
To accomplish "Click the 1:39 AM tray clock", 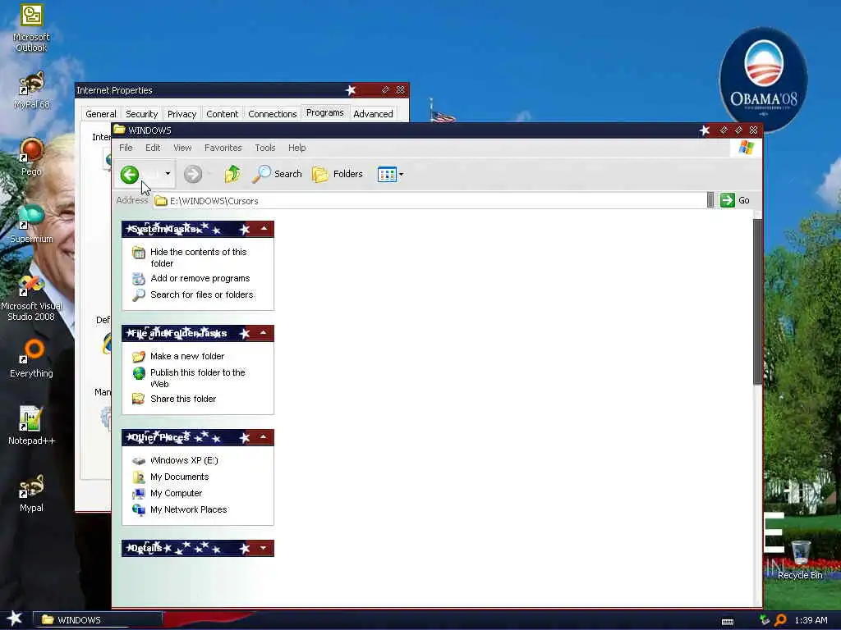I will pyautogui.click(x=811, y=620).
